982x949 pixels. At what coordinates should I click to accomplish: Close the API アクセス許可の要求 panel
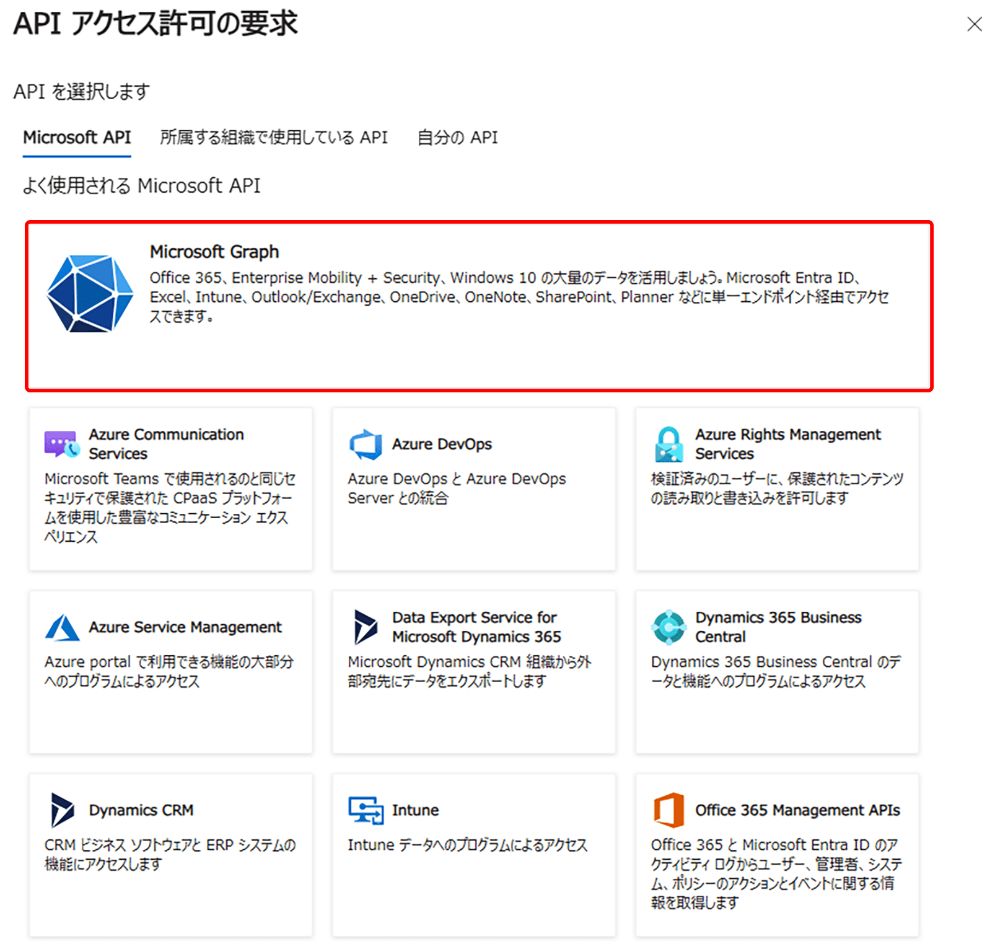pyautogui.click(x=973, y=24)
